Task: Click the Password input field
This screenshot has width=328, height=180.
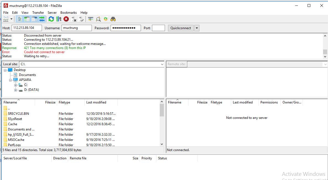Action: click(x=126, y=28)
